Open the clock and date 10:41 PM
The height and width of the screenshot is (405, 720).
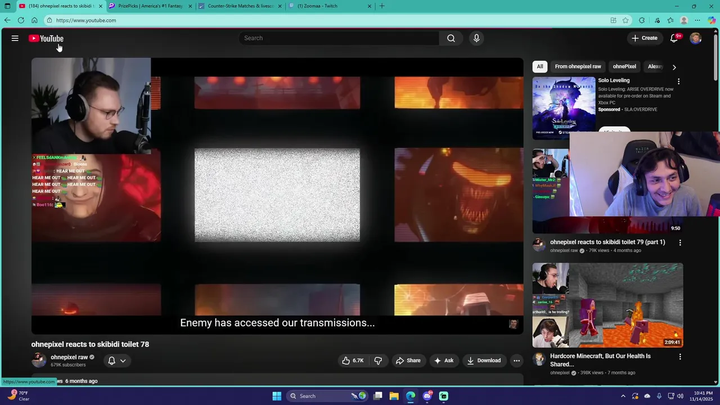pyautogui.click(x=701, y=396)
